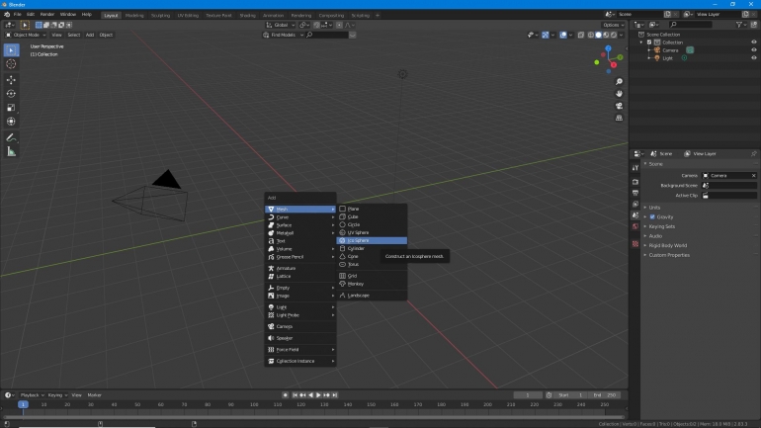Open the Tool properties tab icon
Screen dimensions: 761x428
[635, 168]
